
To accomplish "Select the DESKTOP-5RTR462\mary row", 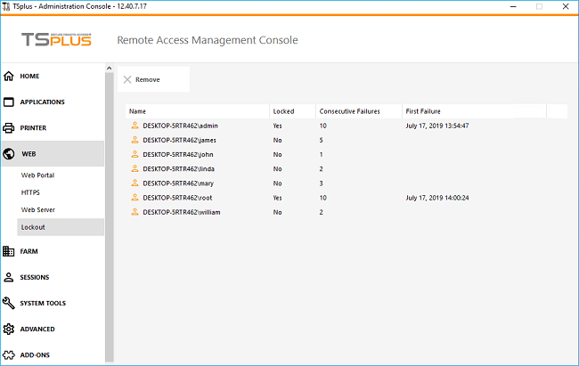I will click(347, 183).
